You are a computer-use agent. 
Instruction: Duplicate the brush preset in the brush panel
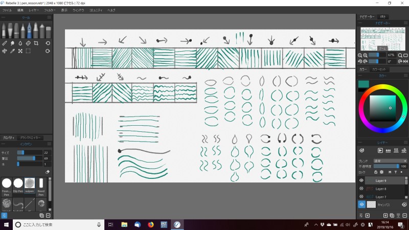[x=41, y=215]
